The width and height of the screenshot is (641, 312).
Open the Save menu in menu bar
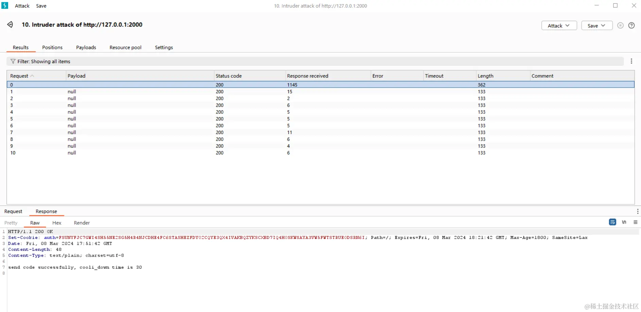pyautogui.click(x=41, y=6)
